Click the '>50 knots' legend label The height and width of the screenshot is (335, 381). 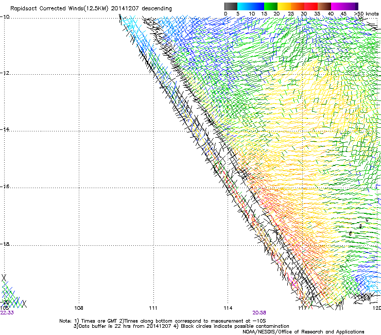point(366,14)
